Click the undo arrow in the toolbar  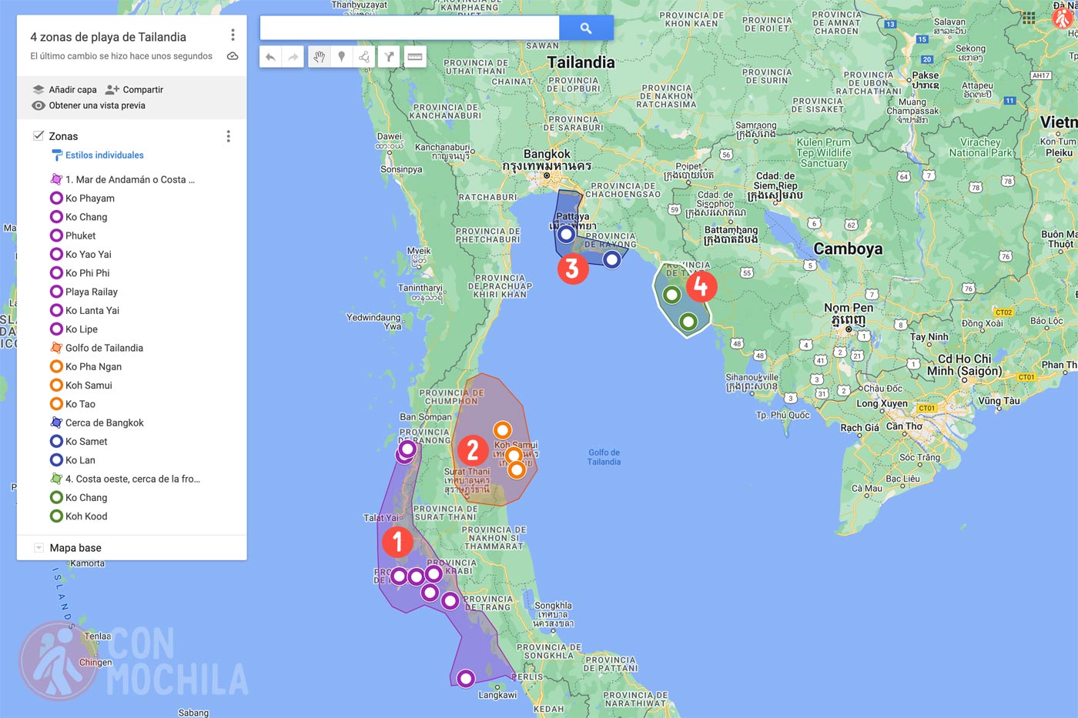coord(270,57)
